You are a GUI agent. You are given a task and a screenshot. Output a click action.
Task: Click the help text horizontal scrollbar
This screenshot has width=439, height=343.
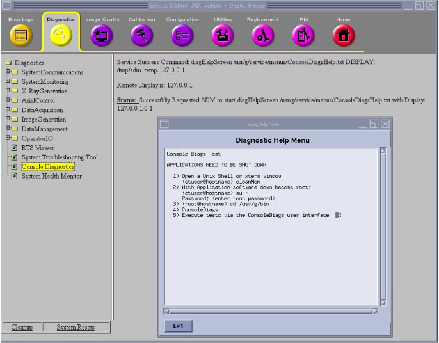click(271, 311)
